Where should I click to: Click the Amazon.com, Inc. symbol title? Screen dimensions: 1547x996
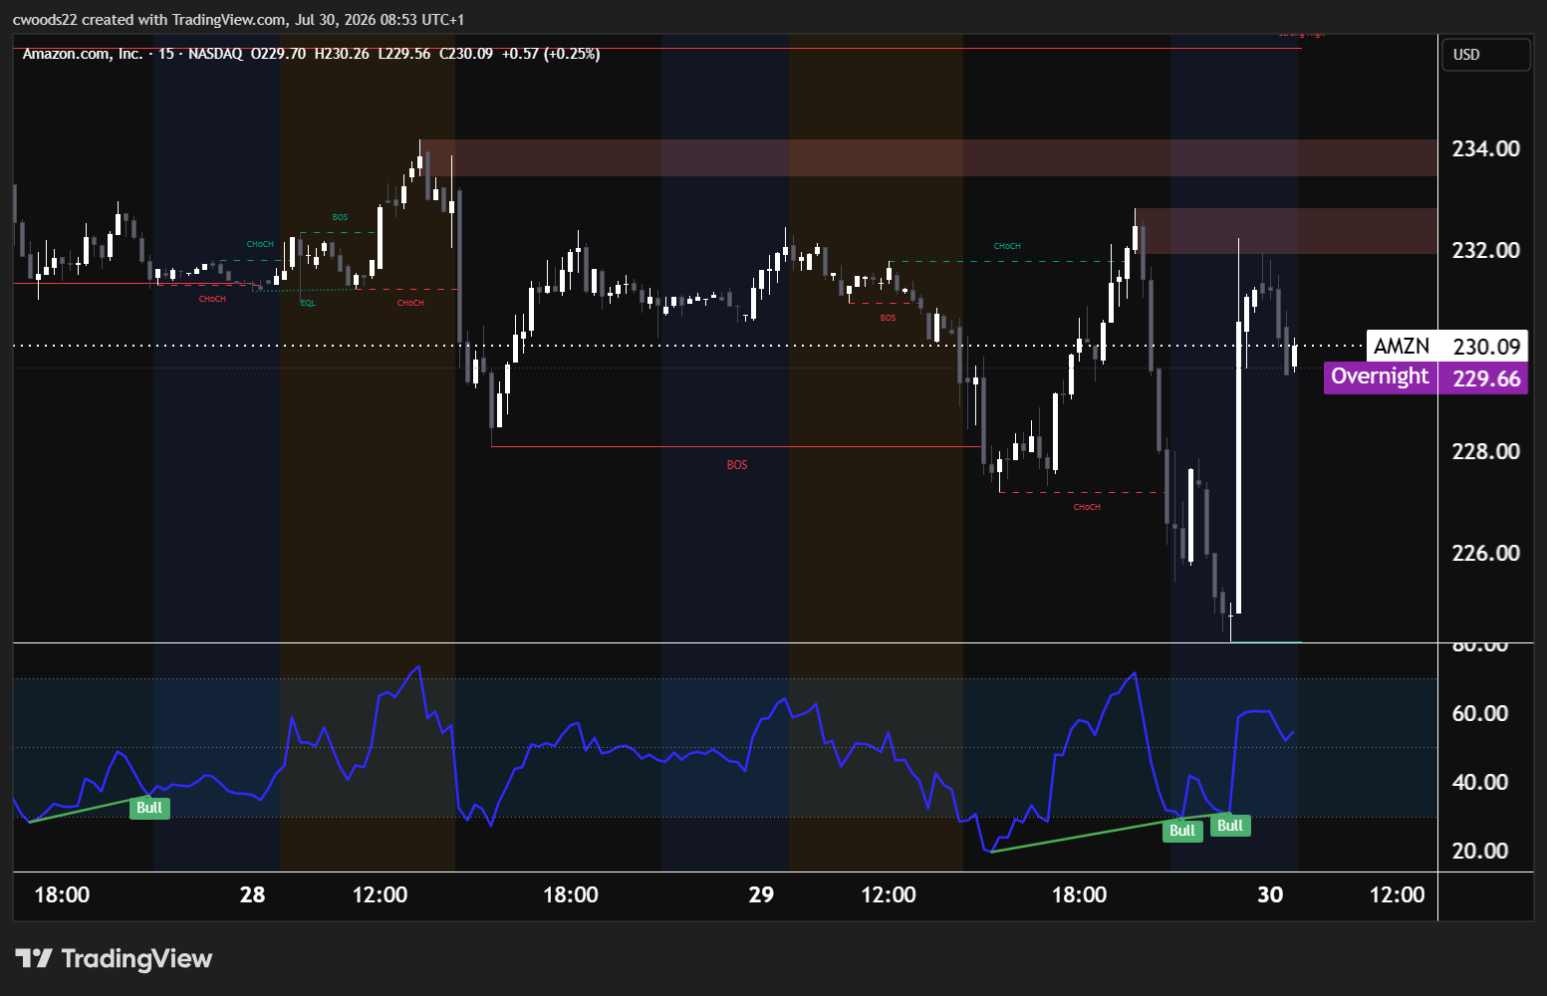coord(83,54)
